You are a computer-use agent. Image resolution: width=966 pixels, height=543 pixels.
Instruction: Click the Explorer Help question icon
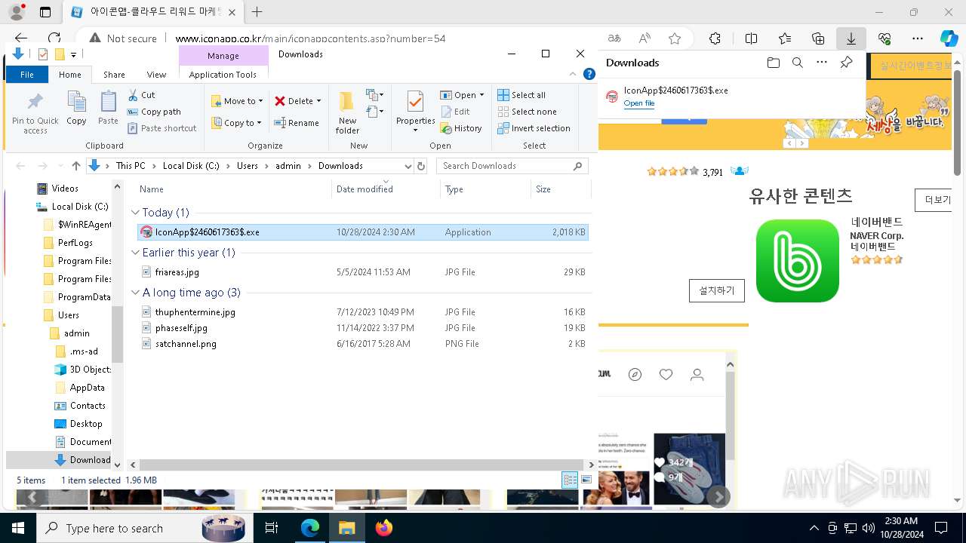click(589, 74)
